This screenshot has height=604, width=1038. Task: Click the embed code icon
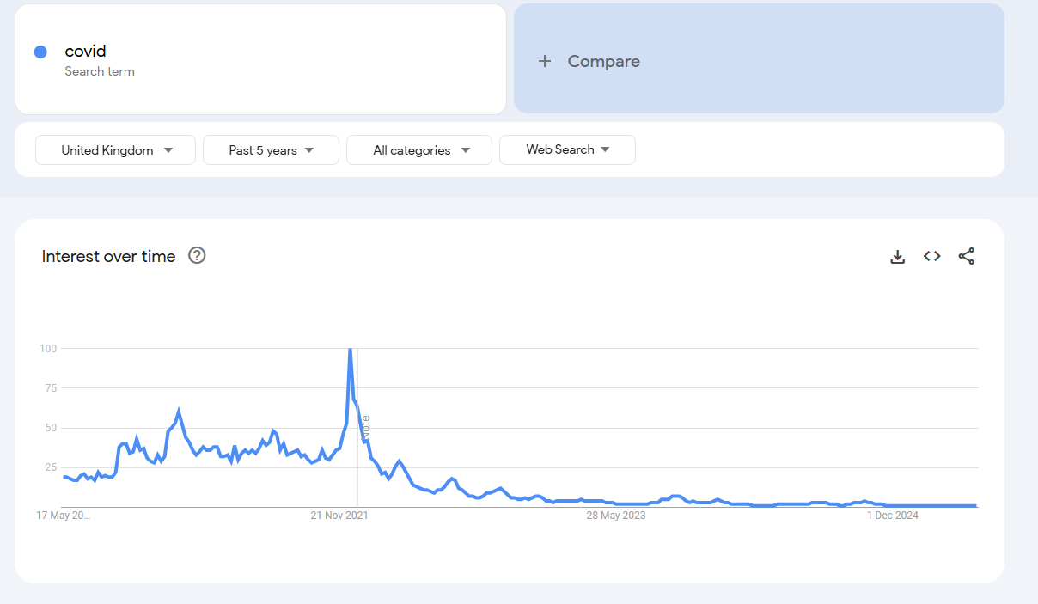tap(932, 256)
